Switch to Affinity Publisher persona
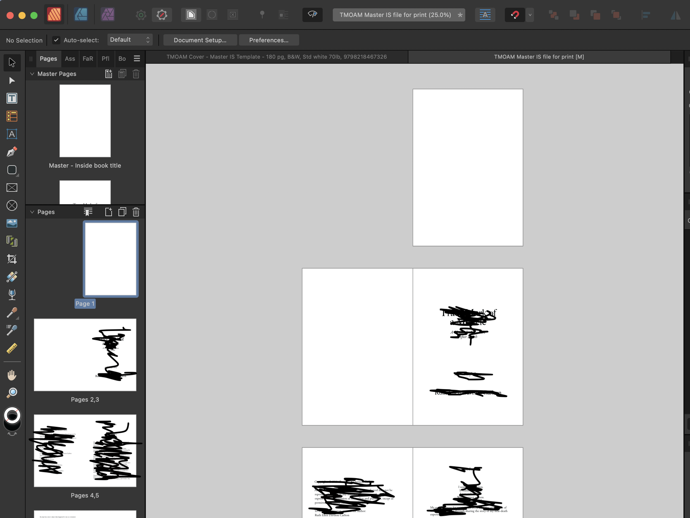Viewport: 690px width, 518px height. click(x=54, y=14)
